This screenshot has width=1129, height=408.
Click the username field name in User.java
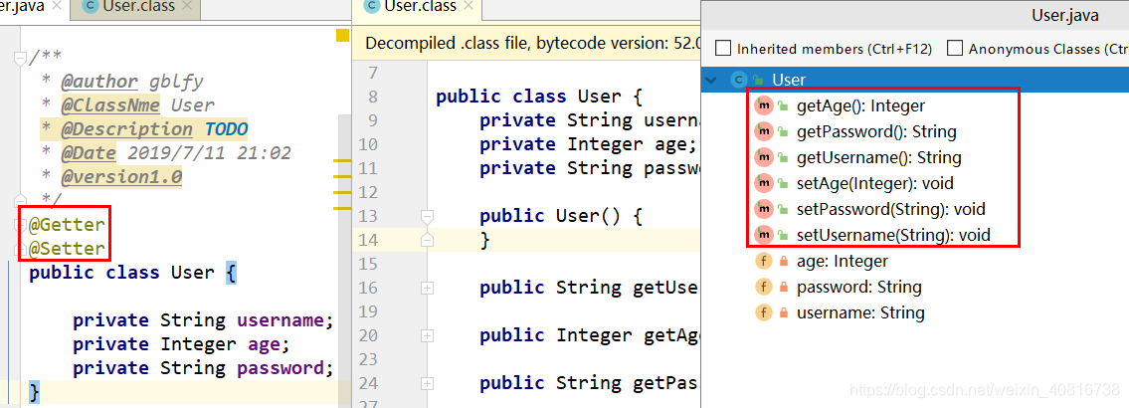(281, 320)
